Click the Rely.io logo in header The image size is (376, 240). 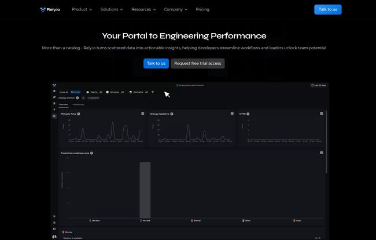(x=50, y=9)
